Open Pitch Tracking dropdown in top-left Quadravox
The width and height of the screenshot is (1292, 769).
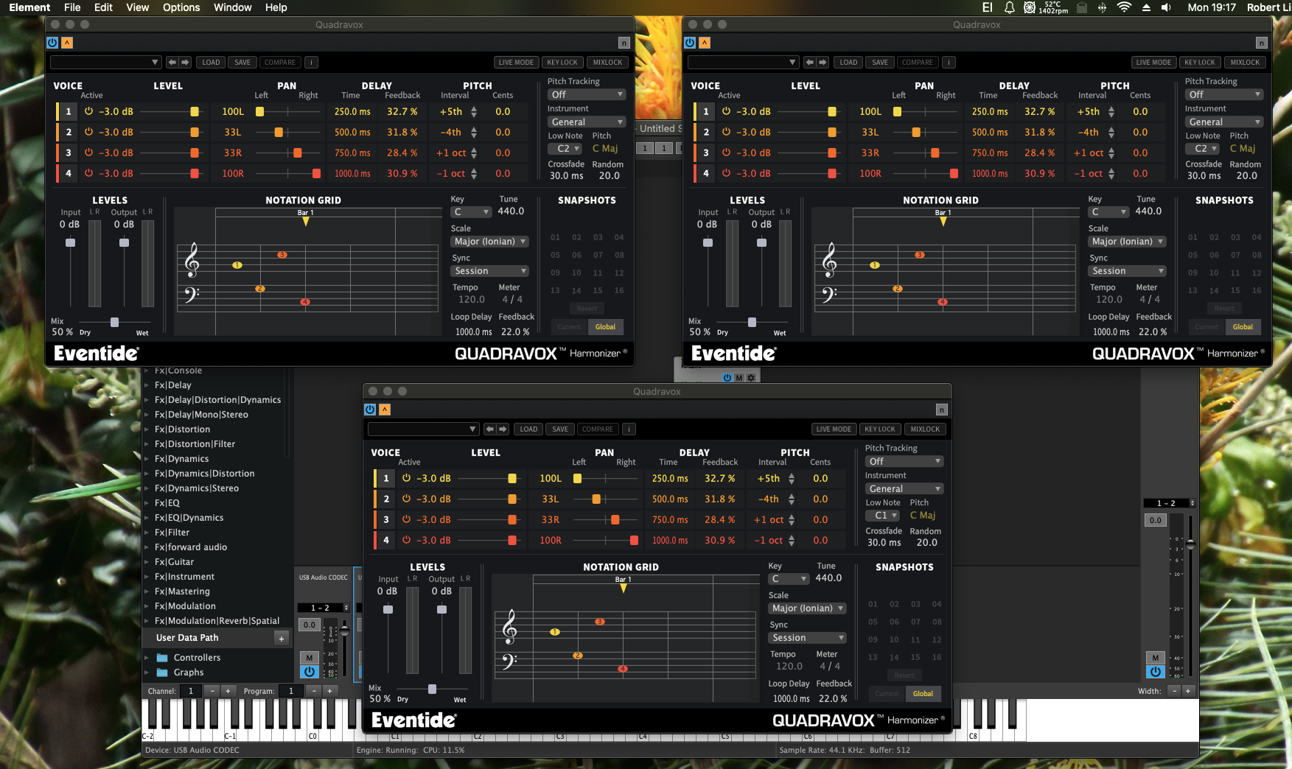pos(587,95)
